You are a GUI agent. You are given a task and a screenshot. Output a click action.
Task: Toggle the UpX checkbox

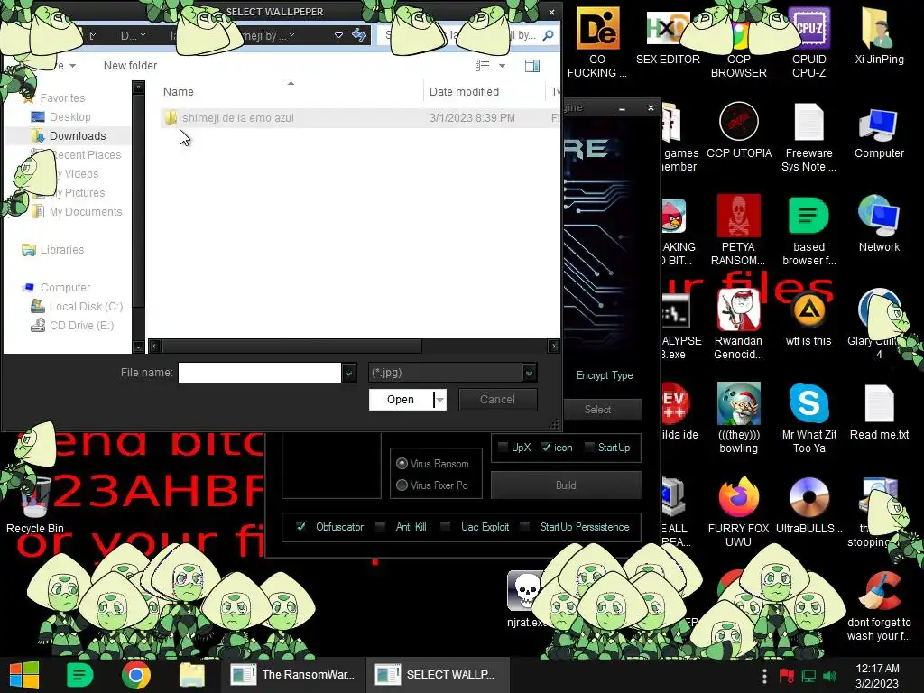point(503,448)
